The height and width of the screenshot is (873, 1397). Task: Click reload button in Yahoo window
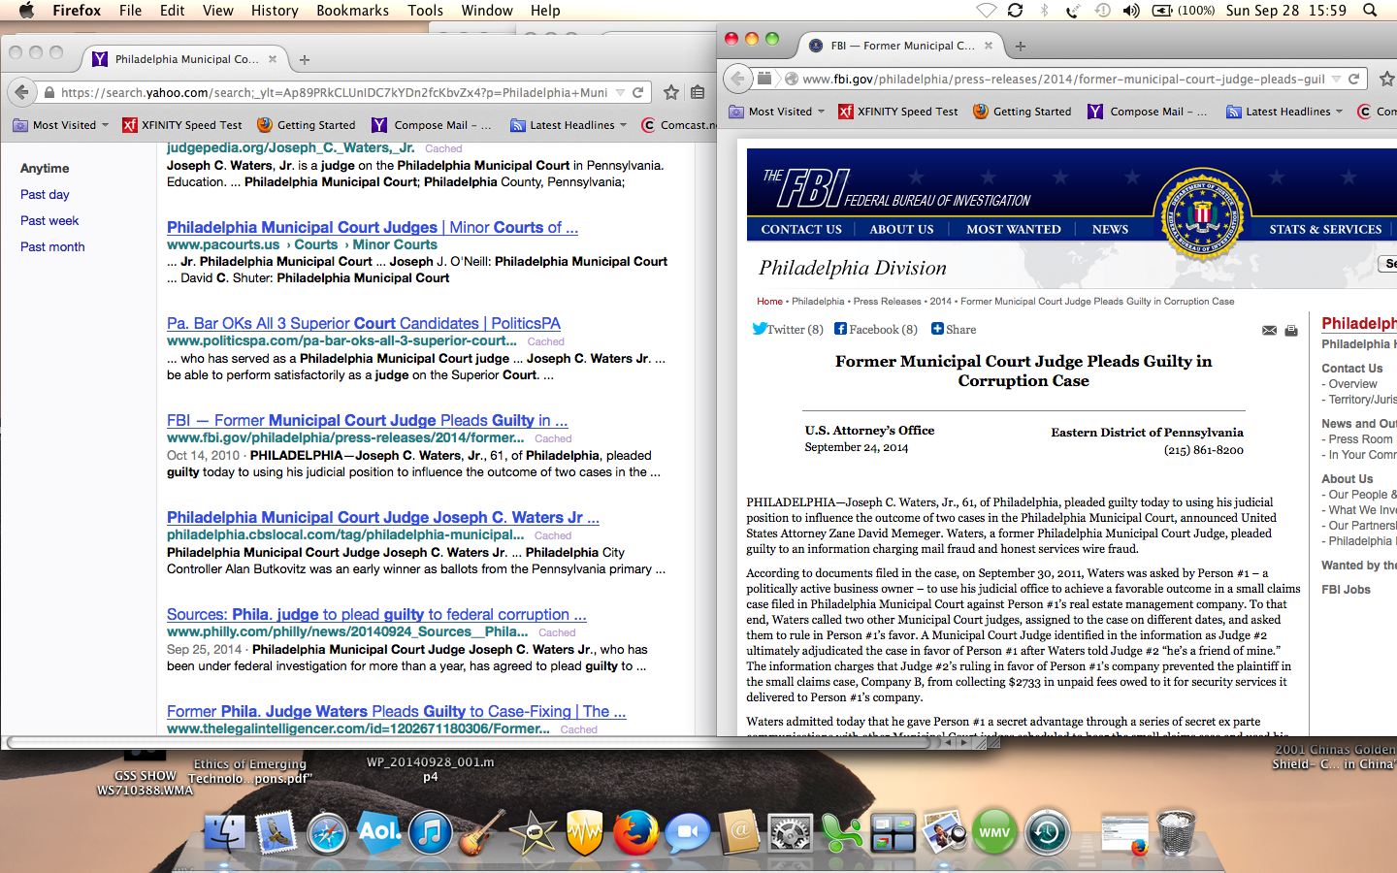[638, 92]
